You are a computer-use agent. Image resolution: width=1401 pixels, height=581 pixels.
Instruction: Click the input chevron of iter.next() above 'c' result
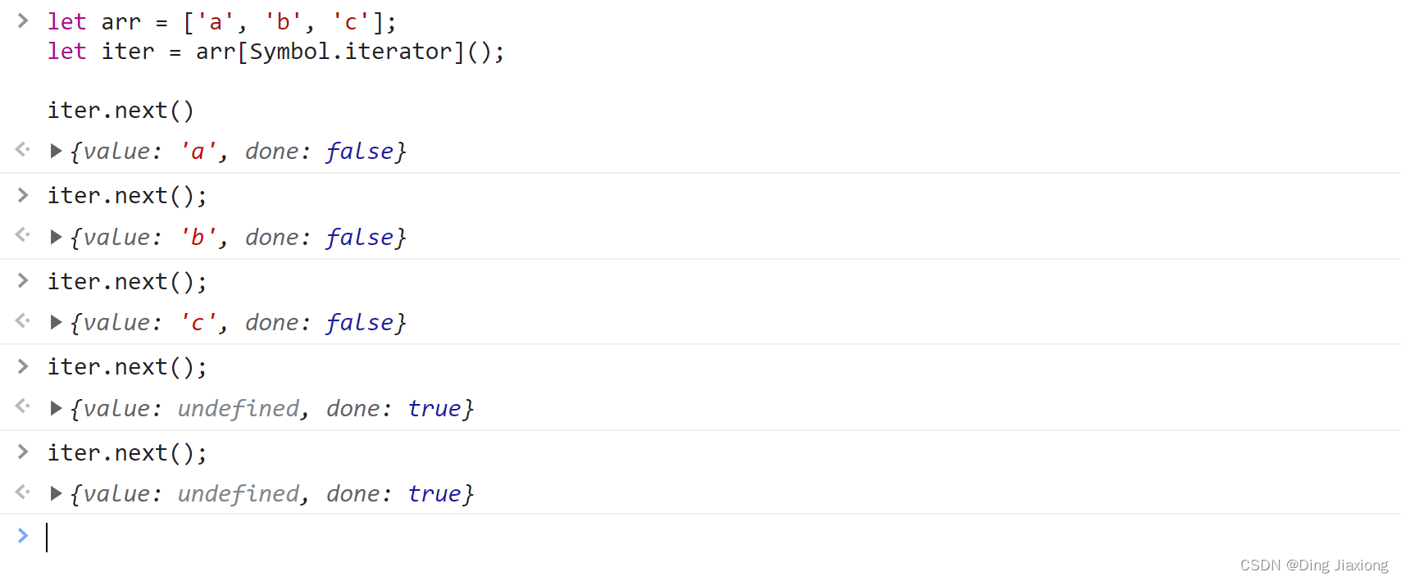tap(23, 281)
